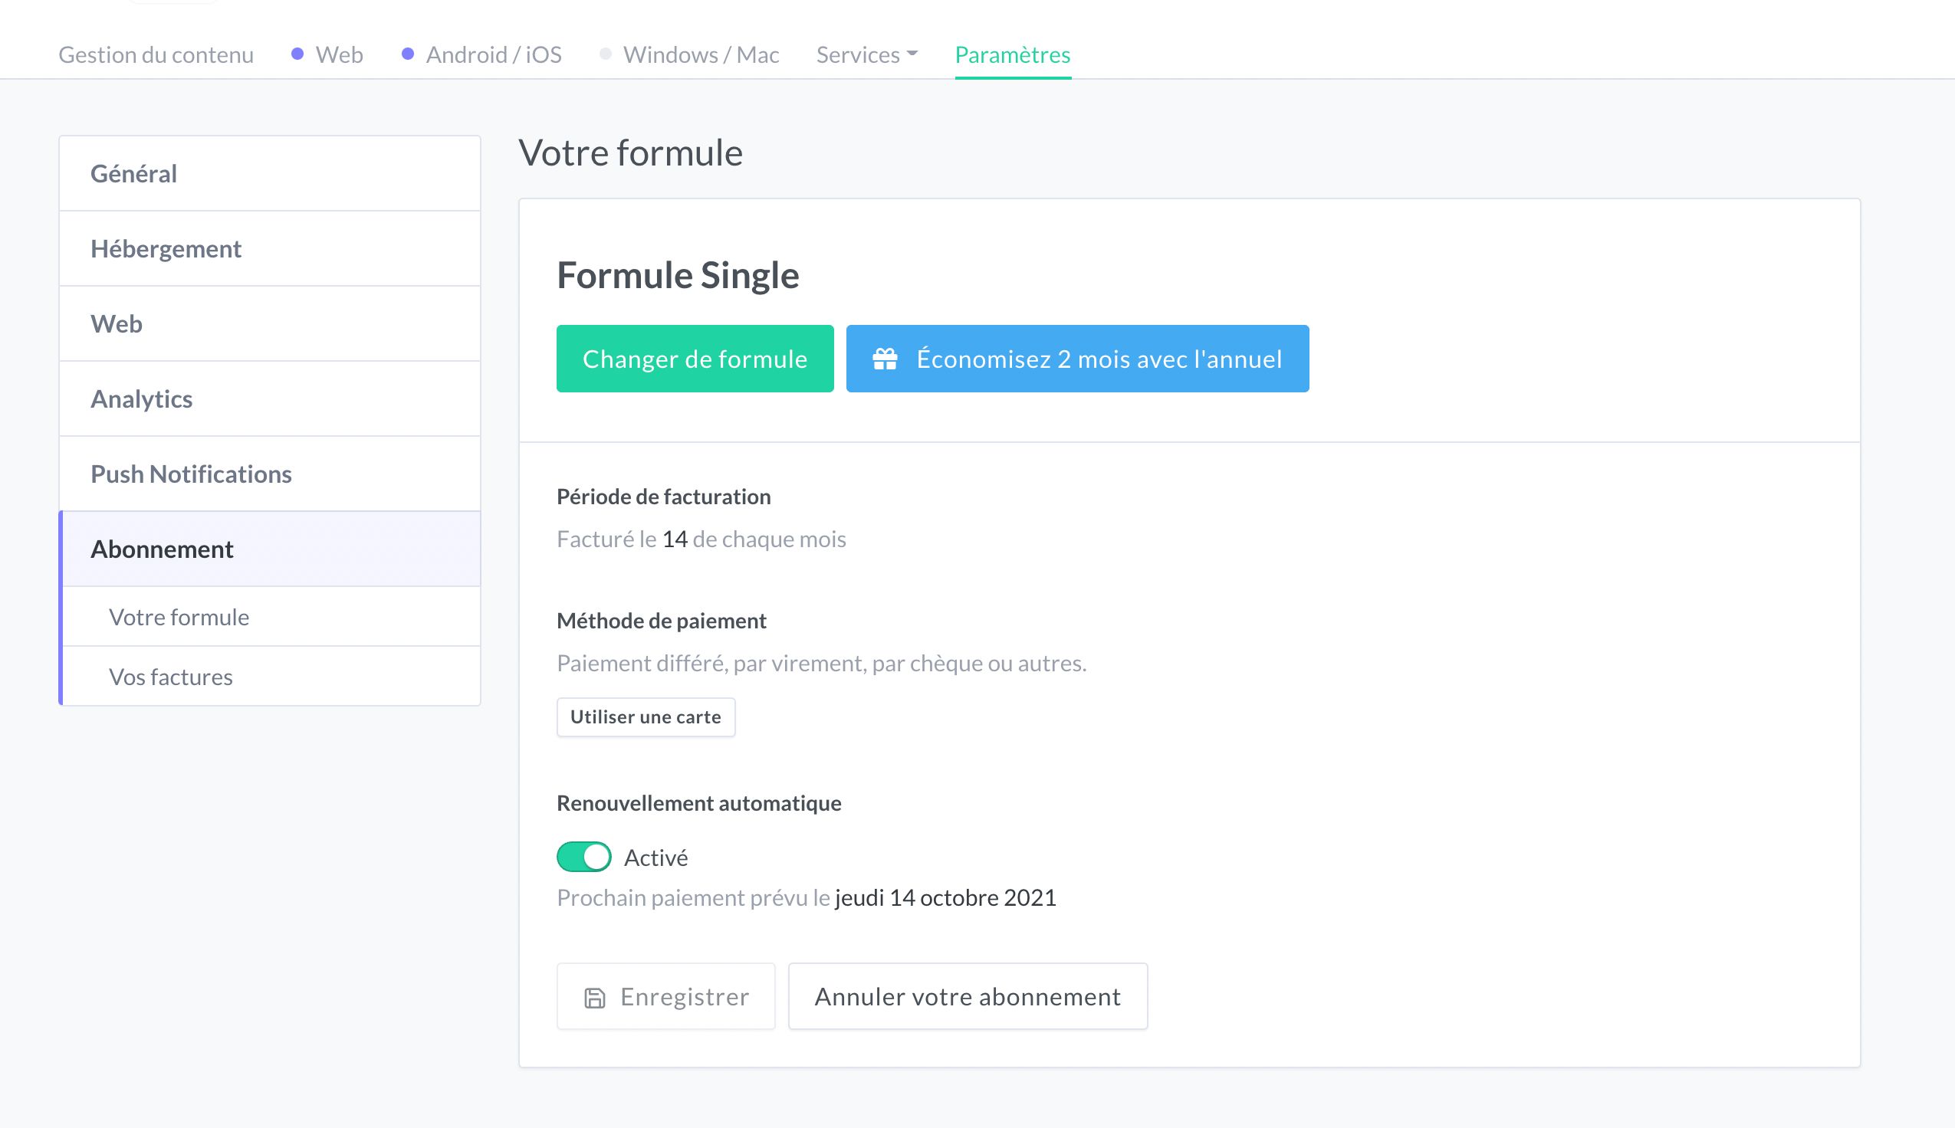Viewport: 1955px width, 1128px height.
Task: Select the Windows / Mac tab
Action: pyautogui.click(x=702, y=54)
